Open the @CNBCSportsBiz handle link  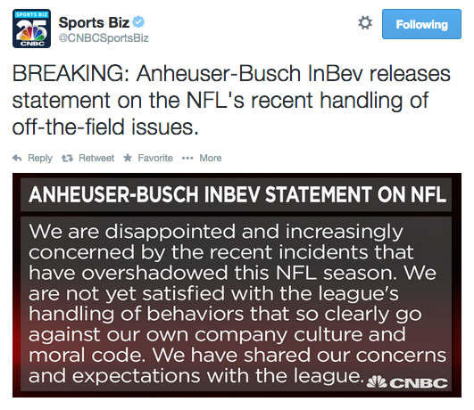point(104,38)
